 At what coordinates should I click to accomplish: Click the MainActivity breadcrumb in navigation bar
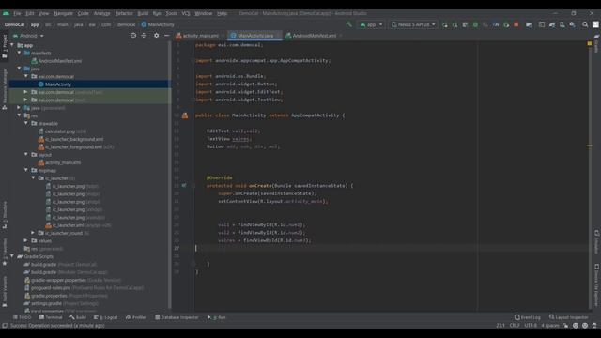pos(158,24)
